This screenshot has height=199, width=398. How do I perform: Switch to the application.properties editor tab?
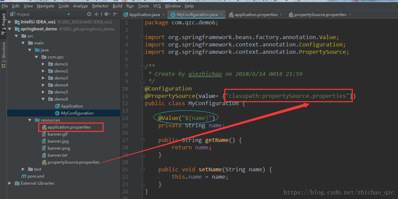click(256, 15)
